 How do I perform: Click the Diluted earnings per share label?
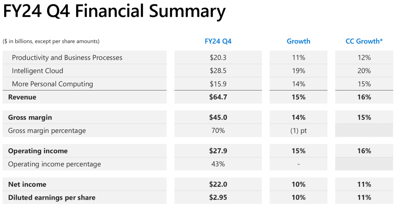(52, 197)
